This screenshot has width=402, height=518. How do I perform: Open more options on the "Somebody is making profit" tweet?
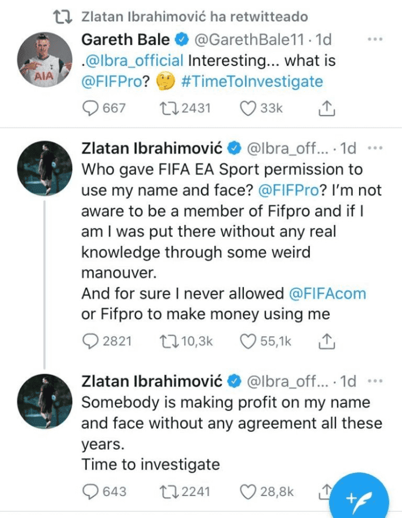click(x=375, y=381)
